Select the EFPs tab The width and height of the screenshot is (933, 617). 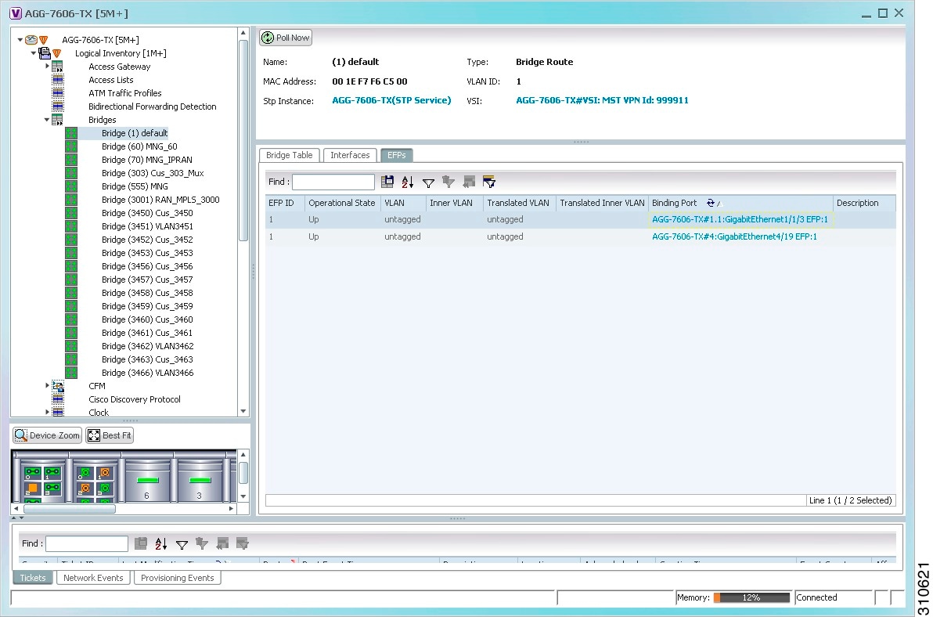396,155
